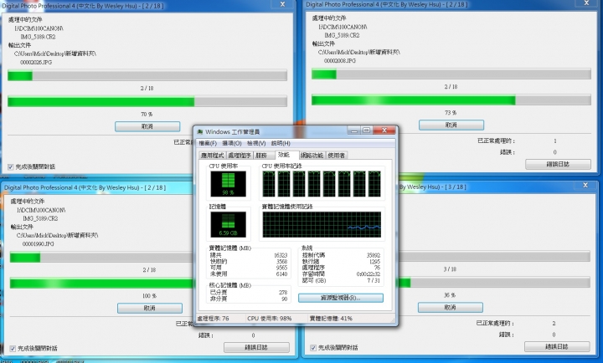Click the overall progress bar in 100 % window
The height and width of the screenshot is (363, 603).
point(101,257)
